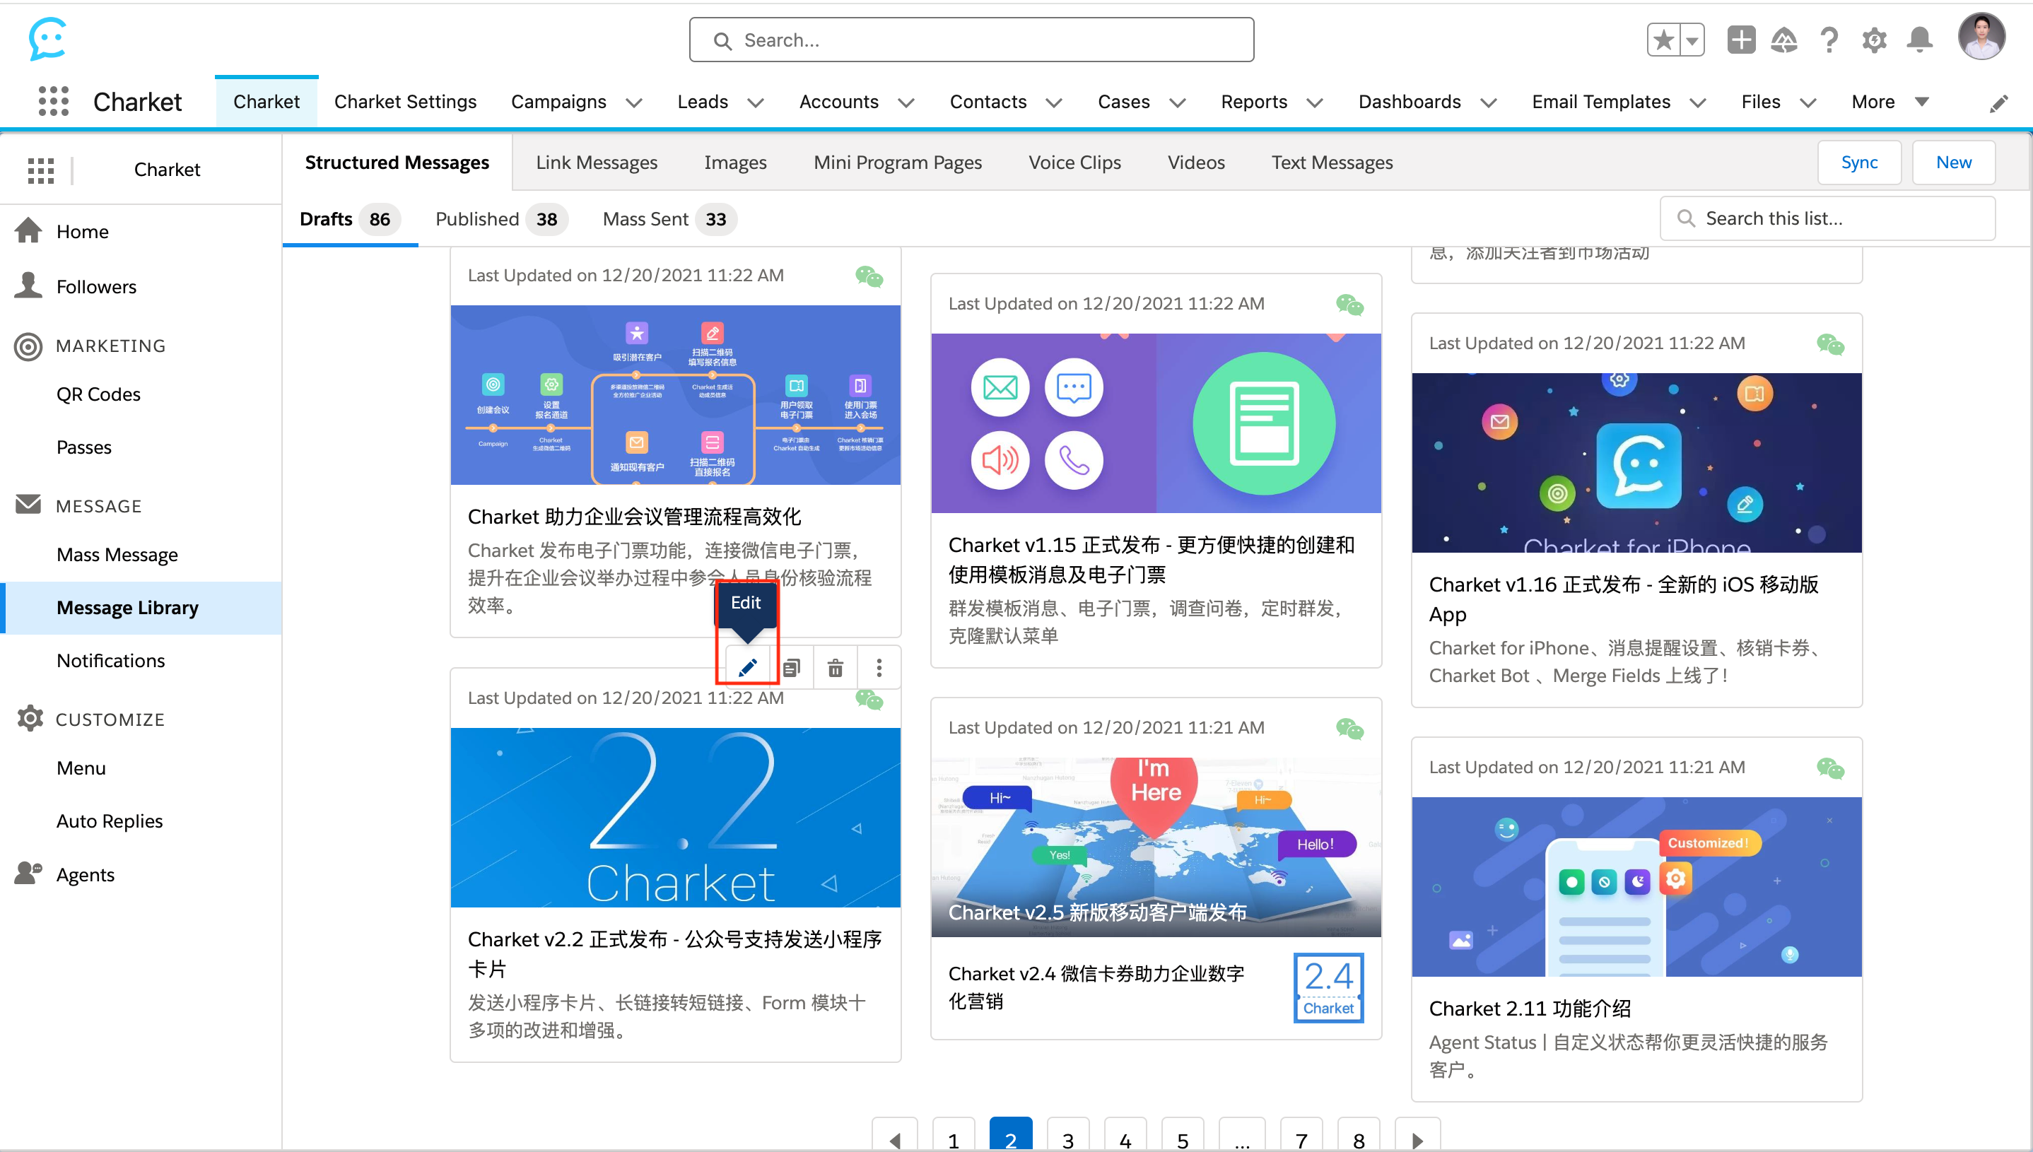Click WeChat icon on the v2.4 card
Viewport: 2033px width, 1152px height.
pos(1349,729)
